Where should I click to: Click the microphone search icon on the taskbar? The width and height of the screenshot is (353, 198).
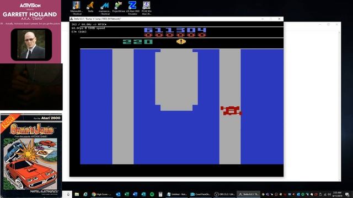[68, 194]
